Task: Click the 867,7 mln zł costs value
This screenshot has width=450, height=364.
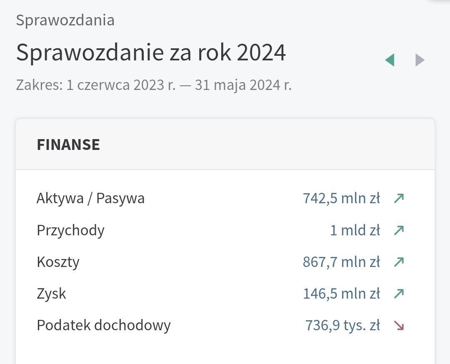Action: (341, 262)
